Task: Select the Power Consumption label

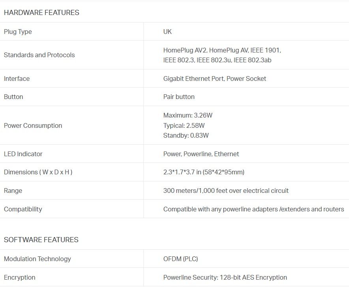Action: (x=33, y=125)
